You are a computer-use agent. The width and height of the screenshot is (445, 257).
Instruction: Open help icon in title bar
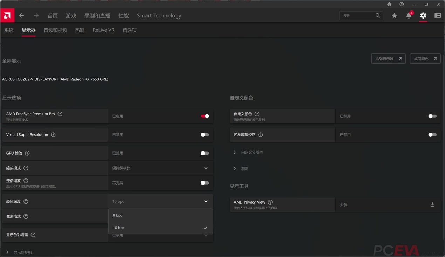click(x=402, y=4)
